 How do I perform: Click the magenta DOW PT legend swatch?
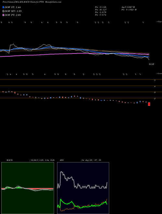(3, 15)
